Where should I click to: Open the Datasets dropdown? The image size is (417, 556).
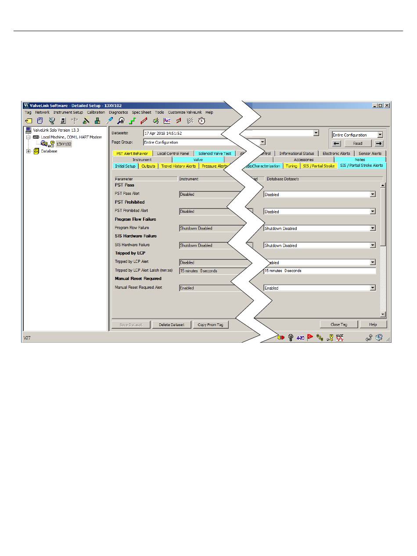point(316,133)
